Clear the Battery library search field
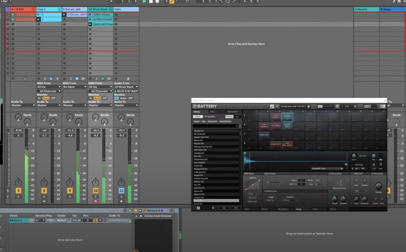 [237, 126]
